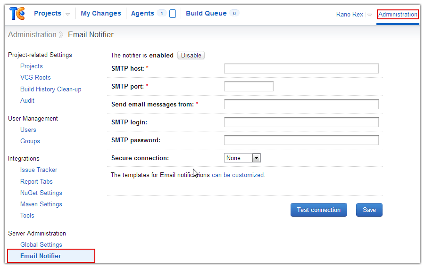Viewport: 425px width, 268px height.
Task: Go to Global Settings
Action: click(41, 245)
